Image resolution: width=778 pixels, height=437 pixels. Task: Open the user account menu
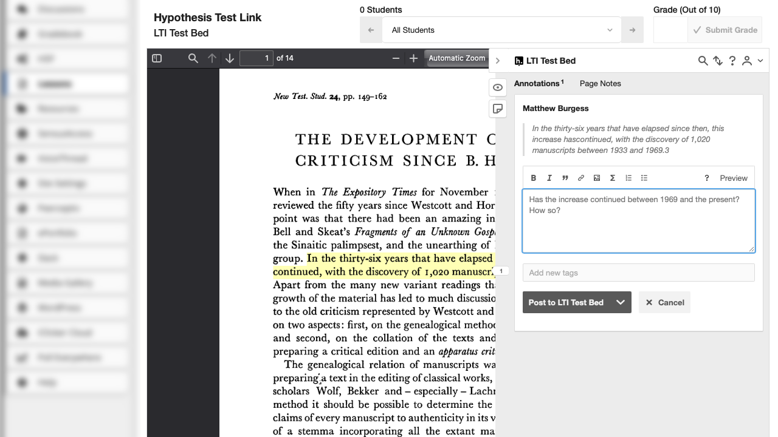tap(752, 61)
